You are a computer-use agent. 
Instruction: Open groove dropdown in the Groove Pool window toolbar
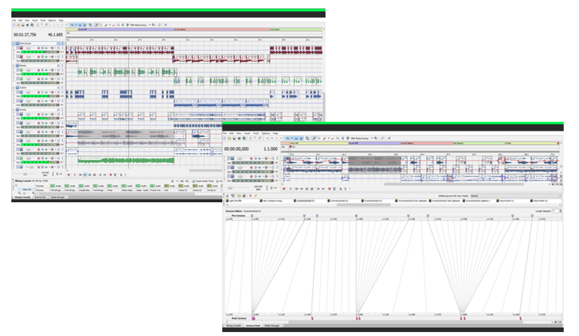pos(371,138)
